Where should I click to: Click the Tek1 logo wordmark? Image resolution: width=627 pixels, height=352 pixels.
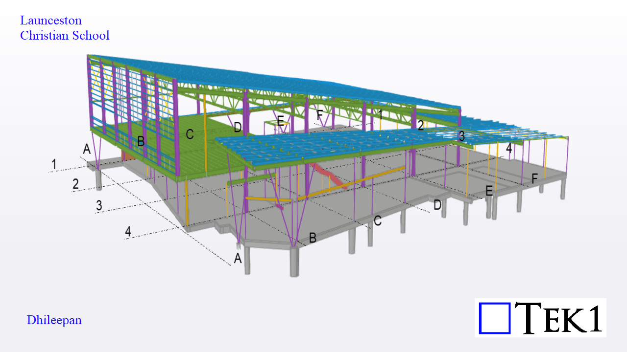558,318
